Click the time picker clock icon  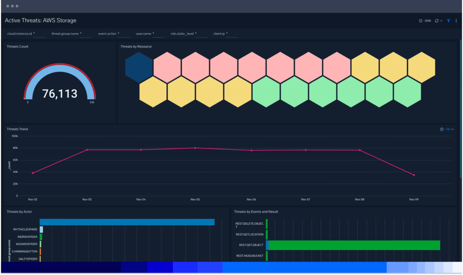click(x=420, y=20)
